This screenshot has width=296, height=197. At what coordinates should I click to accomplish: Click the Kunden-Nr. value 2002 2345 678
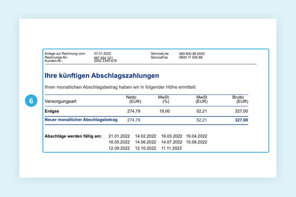105,61
